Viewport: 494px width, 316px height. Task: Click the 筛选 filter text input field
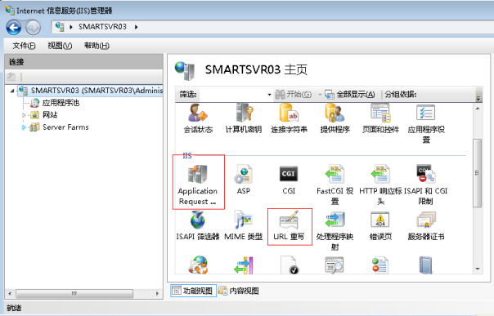coord(232,95)
